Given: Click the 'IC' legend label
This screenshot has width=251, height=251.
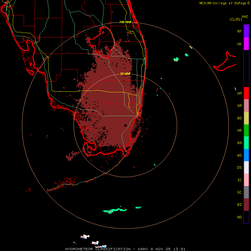Looking at the screenshot, I should point(239,180).
